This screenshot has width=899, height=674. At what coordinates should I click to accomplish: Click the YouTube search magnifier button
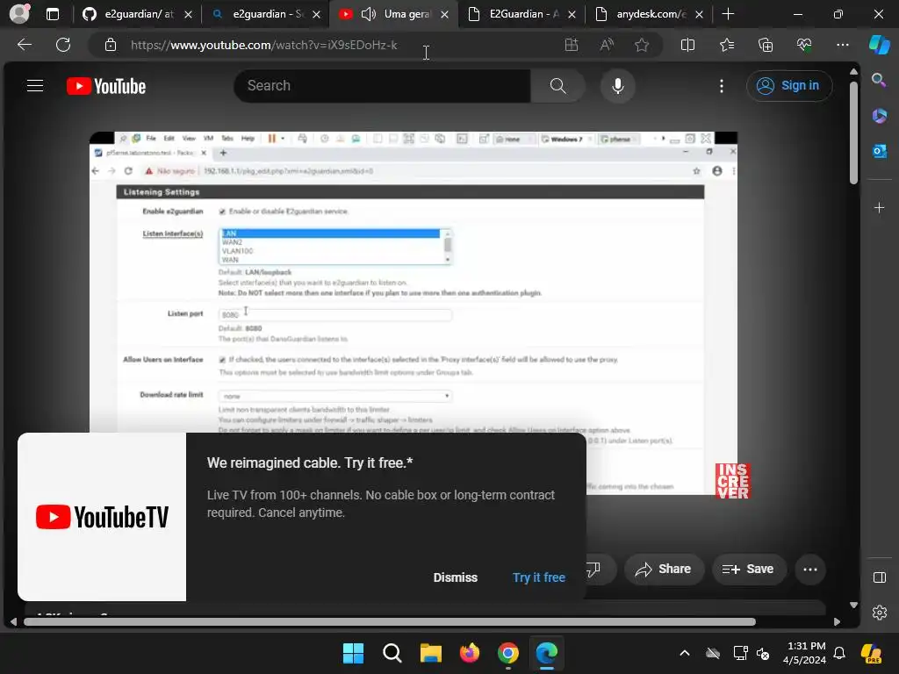pyautogui.click(x=557, y=86)
